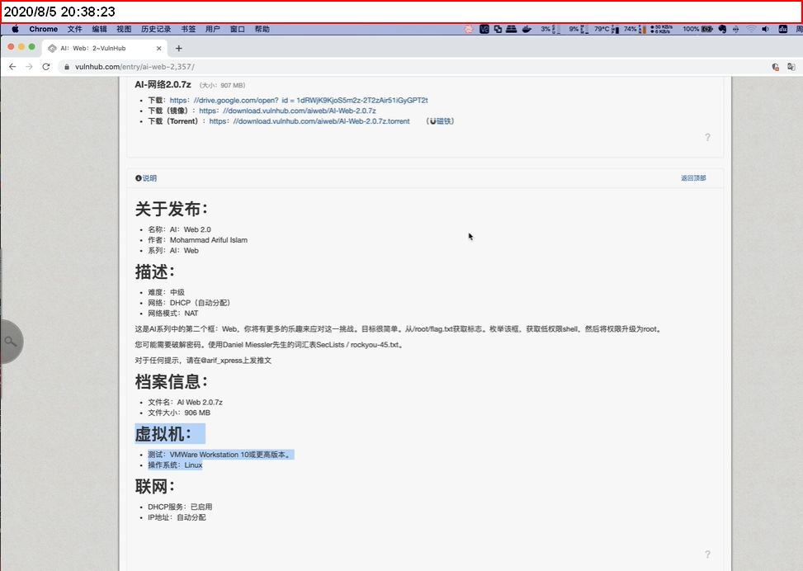Open the 编辑 menu
The image size is (803, 571).
pyautogui.click(x=99, y=29)
